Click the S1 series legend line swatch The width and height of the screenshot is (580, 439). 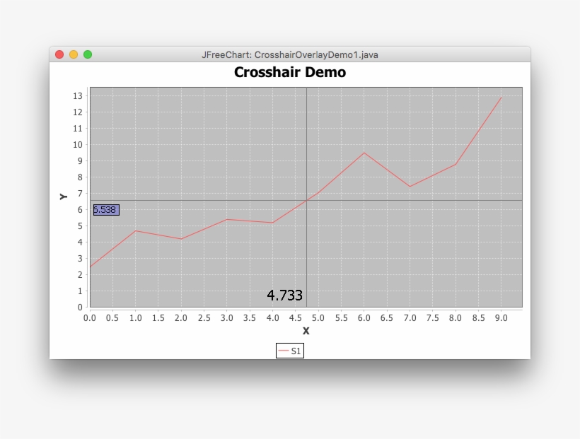click(x=282, y=349)
